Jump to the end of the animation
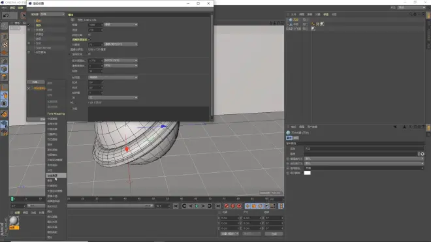 pos(217,206)
